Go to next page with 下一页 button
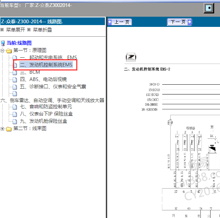 pyautogui.click(x=179, y=22)
